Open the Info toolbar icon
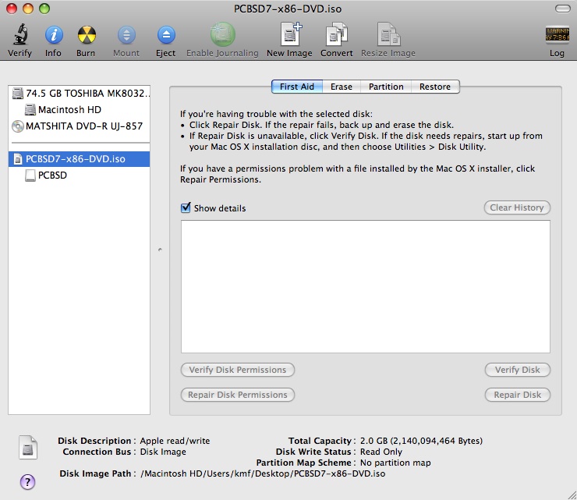The image size is (577, 500). click(54, 35)
